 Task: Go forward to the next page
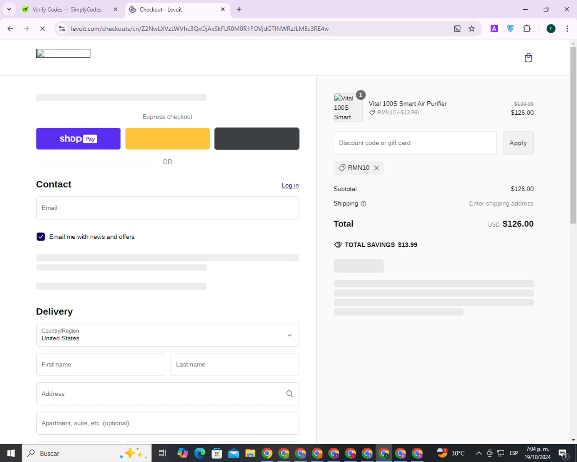(26, 28)
